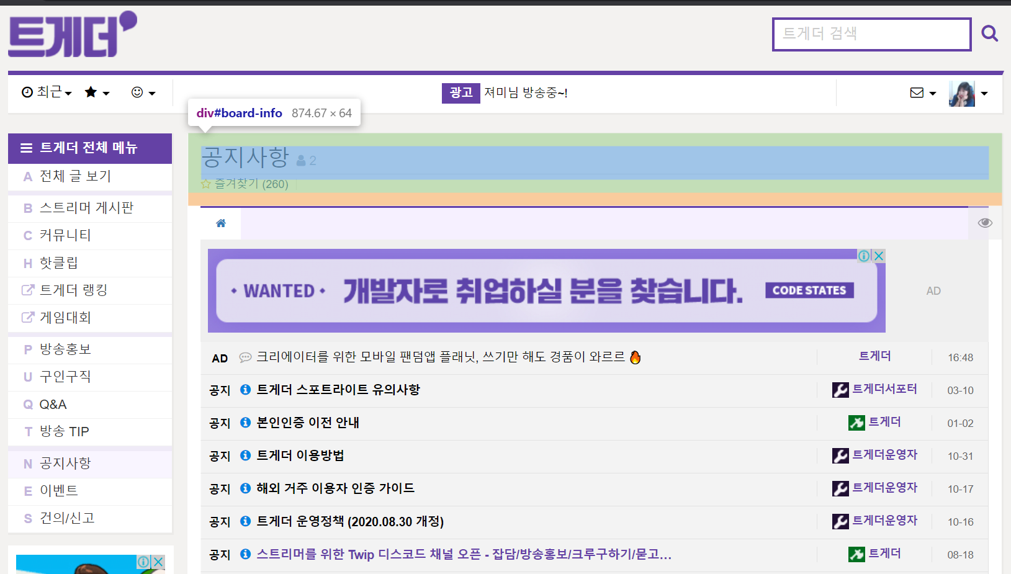Open 스트리머 게시판 menu item
Image resolution: width=1011 pixels, height=574 pixels.
click(90, 209)
